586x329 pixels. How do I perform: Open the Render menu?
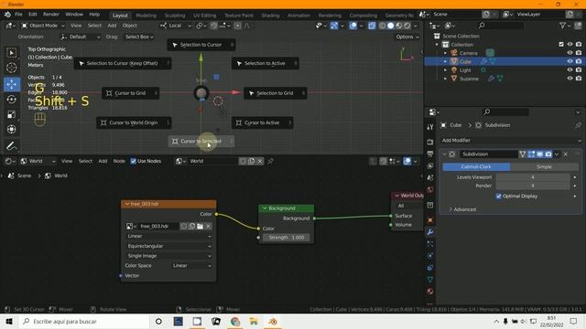51,15
